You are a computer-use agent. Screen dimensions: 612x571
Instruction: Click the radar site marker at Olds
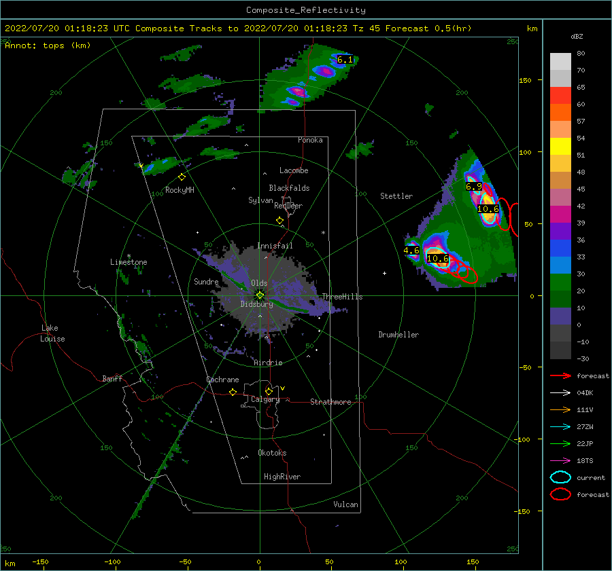tap(260, 295)
